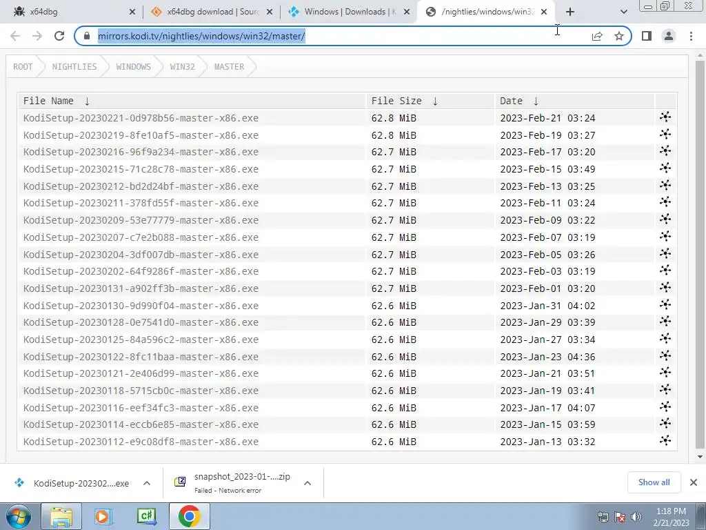Screen dimensions: 706x530
Task: Open volume control in system tray
Action: coord(636,517)
